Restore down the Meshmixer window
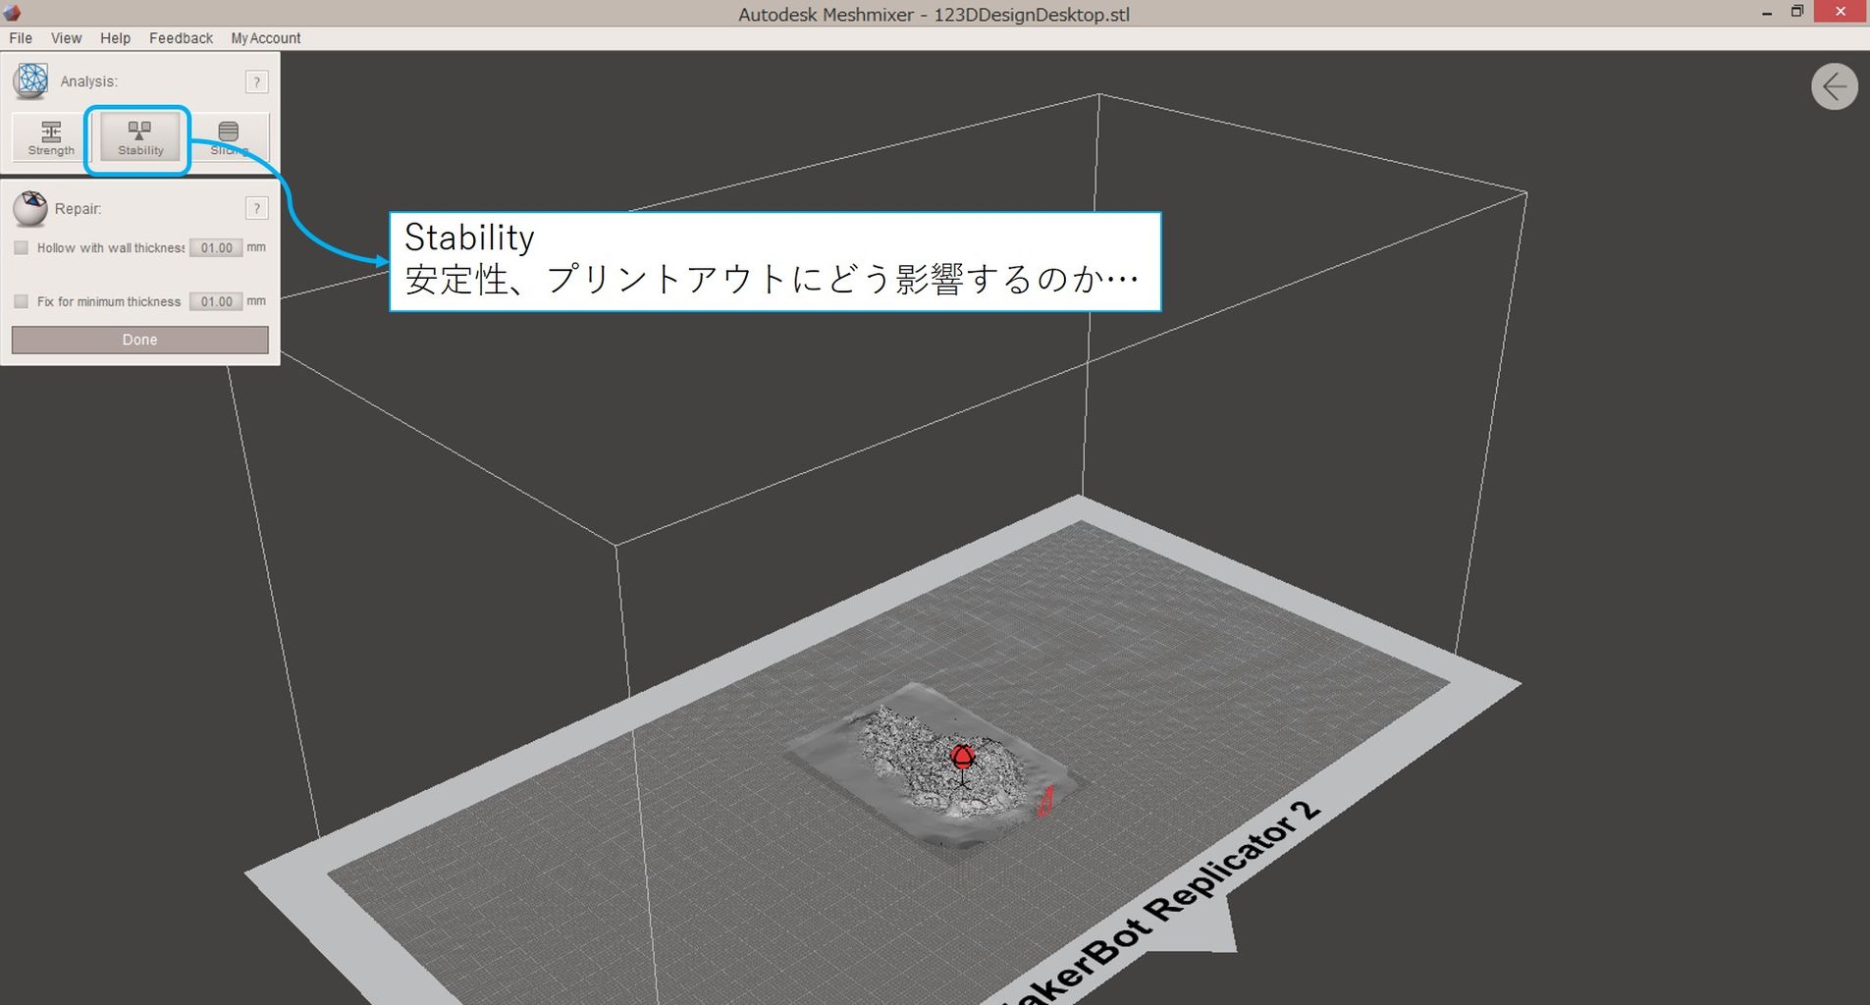Viewport: 1870px width, 1005px height. (x=1797, y=12)
